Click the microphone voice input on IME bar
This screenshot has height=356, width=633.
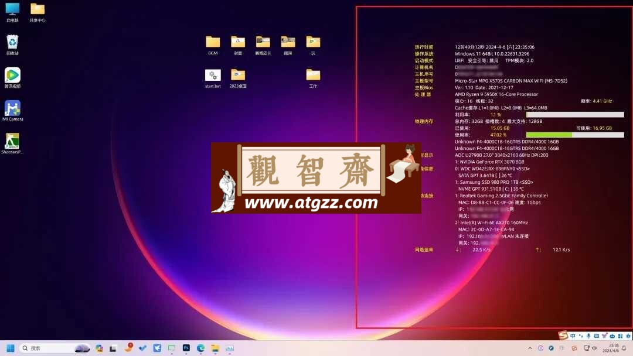point(588,336)
